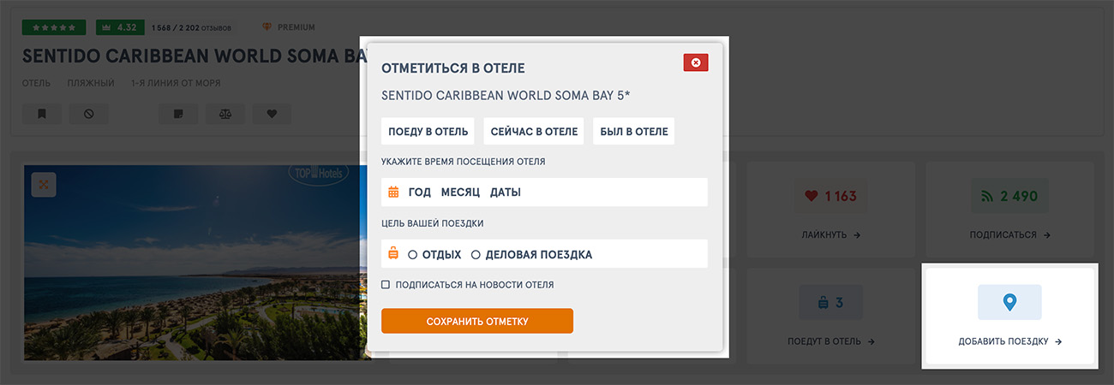Viewport: 1114px width, 385px height.
Task: Click the green 2 490 subscribers badge
Action: (1010, 196)
